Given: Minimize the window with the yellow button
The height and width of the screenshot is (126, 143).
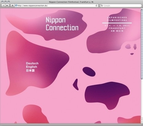Looking at the screenshot, I should point(6,2).
